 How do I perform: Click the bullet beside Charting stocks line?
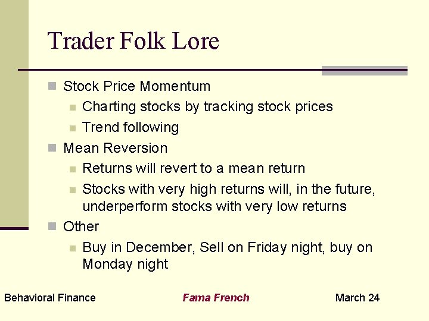73,107
